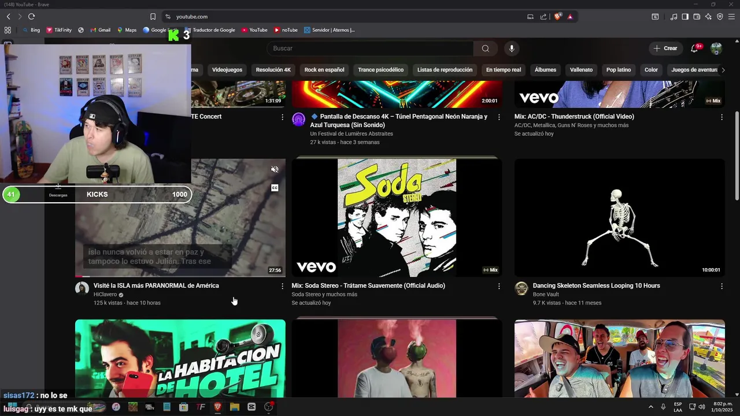This screenshot has width=740, height=416.
Task: Click the YouTube search input field
Action: pyautogui.click(x=370, y=49)
